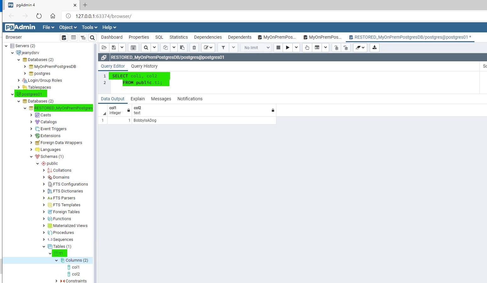Click the Explain Analyze icon

click(317, 47)
